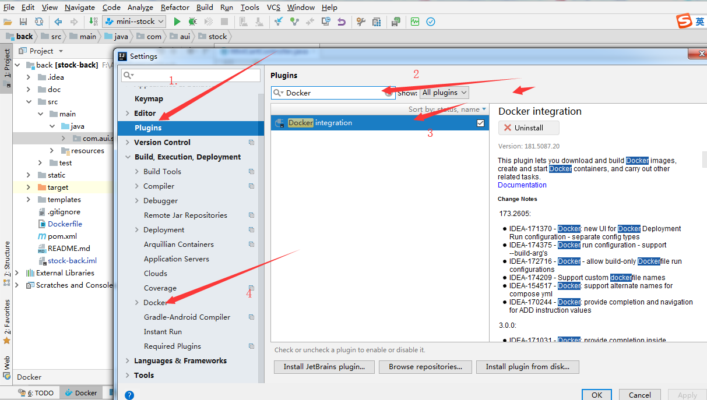Collapse Build, Execution, Deployment node
Image resolution: width=707 pixels, height=400 pixels.
(128, 157)
